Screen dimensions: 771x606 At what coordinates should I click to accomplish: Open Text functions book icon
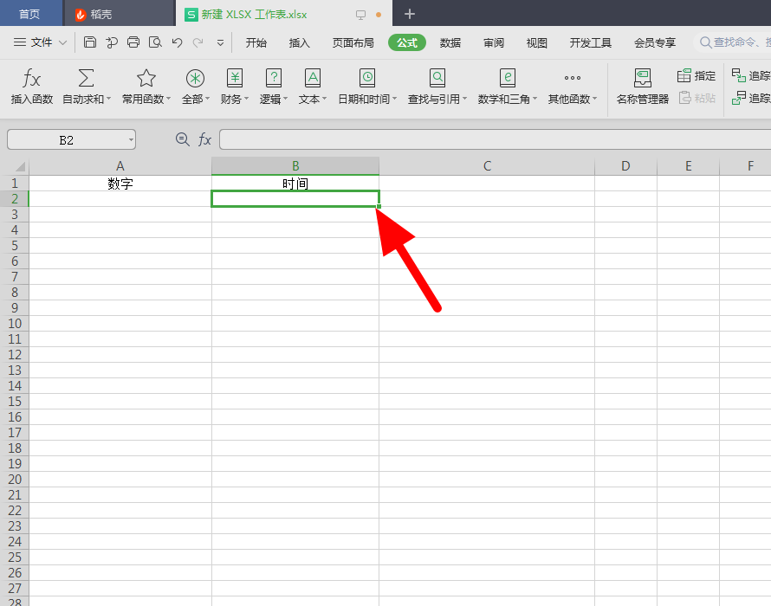tap(313, 78)
